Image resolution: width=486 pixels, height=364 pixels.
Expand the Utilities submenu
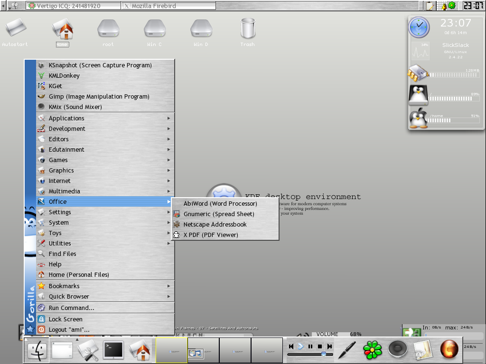coord(105,243)
